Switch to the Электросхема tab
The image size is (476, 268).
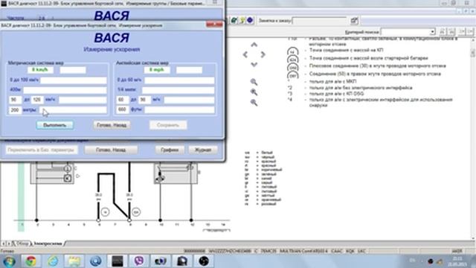[x=48, y=243]
